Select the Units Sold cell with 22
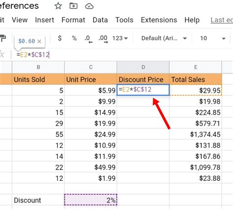Screen dimensions: 233x209 [x=38, y=167]
